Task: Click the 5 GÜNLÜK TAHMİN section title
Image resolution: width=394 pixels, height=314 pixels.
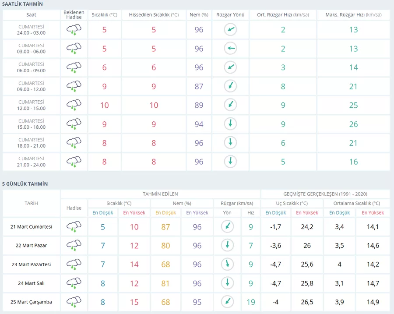Action: click(x=25, y=184)
